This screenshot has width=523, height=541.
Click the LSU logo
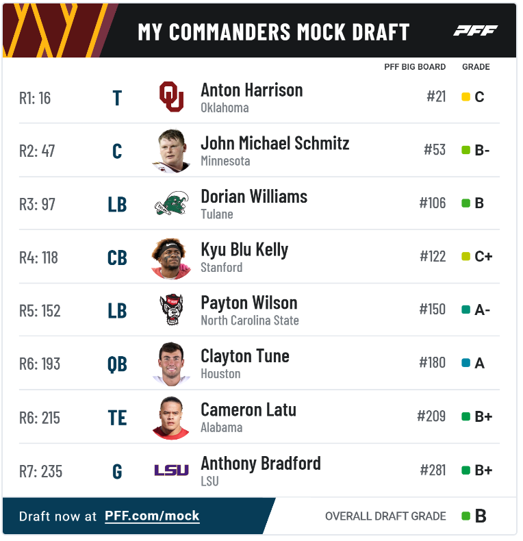coord(171,470)
